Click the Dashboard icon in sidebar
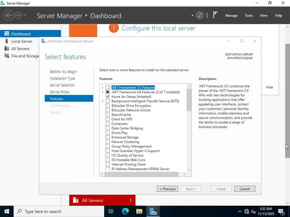 tap(7, 34)
